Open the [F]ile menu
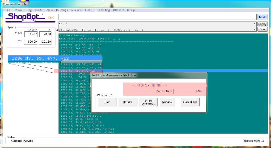271x148 pixels. (x=8, y=10)
